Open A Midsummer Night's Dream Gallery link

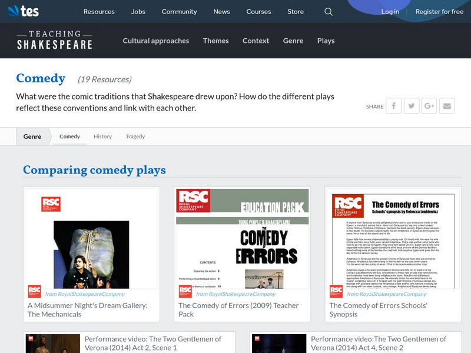(x=87, y=309)
